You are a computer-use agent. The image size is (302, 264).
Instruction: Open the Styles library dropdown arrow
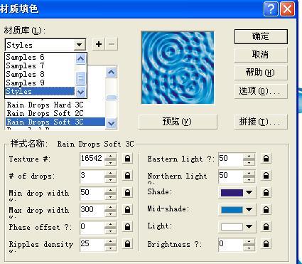click(80, 45)
